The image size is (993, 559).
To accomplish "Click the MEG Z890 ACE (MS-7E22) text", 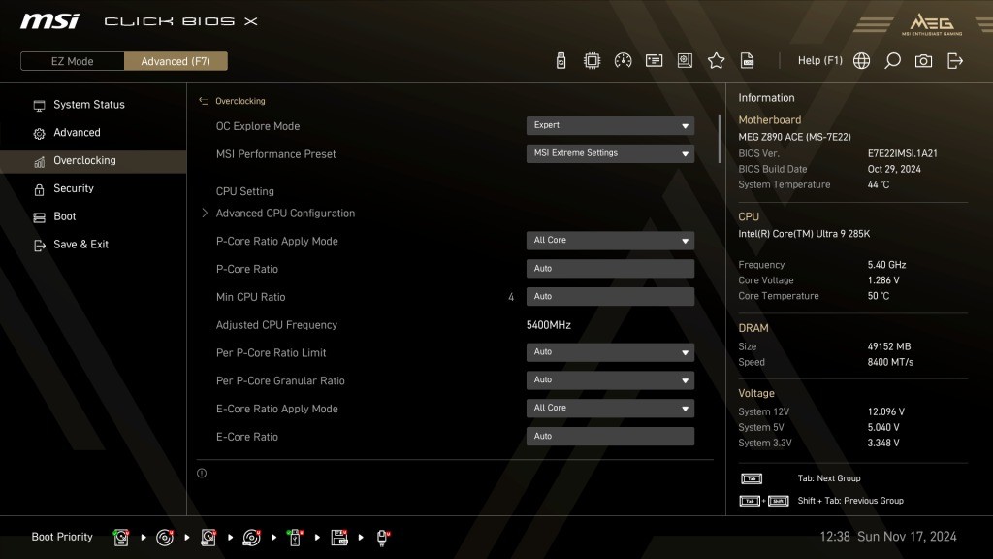I will pyautogui.click(x=795, y=137).
